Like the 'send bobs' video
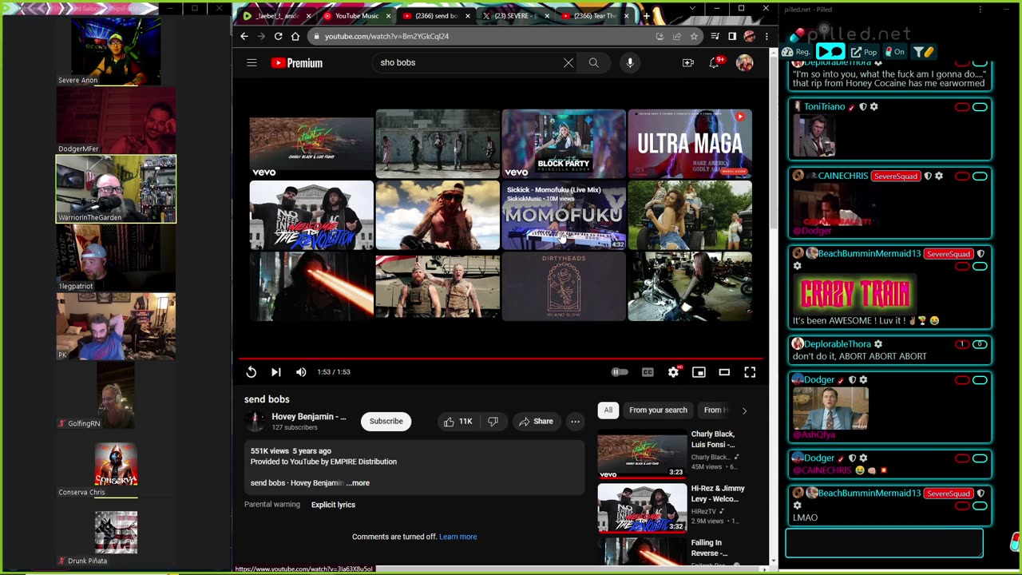The image size is (1022, 575). (x=458, y=422)
